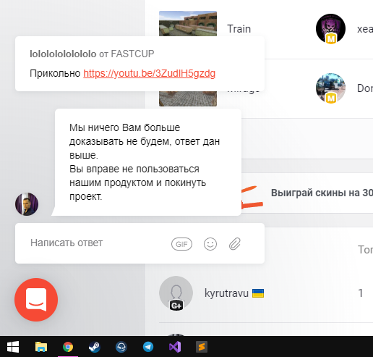Attach a file with the paperclip icon
The height and width of the screenshot is (357, 373).
click(235, 243)
